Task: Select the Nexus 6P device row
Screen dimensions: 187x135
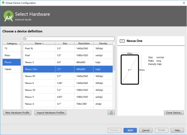Action: [68, 76]
